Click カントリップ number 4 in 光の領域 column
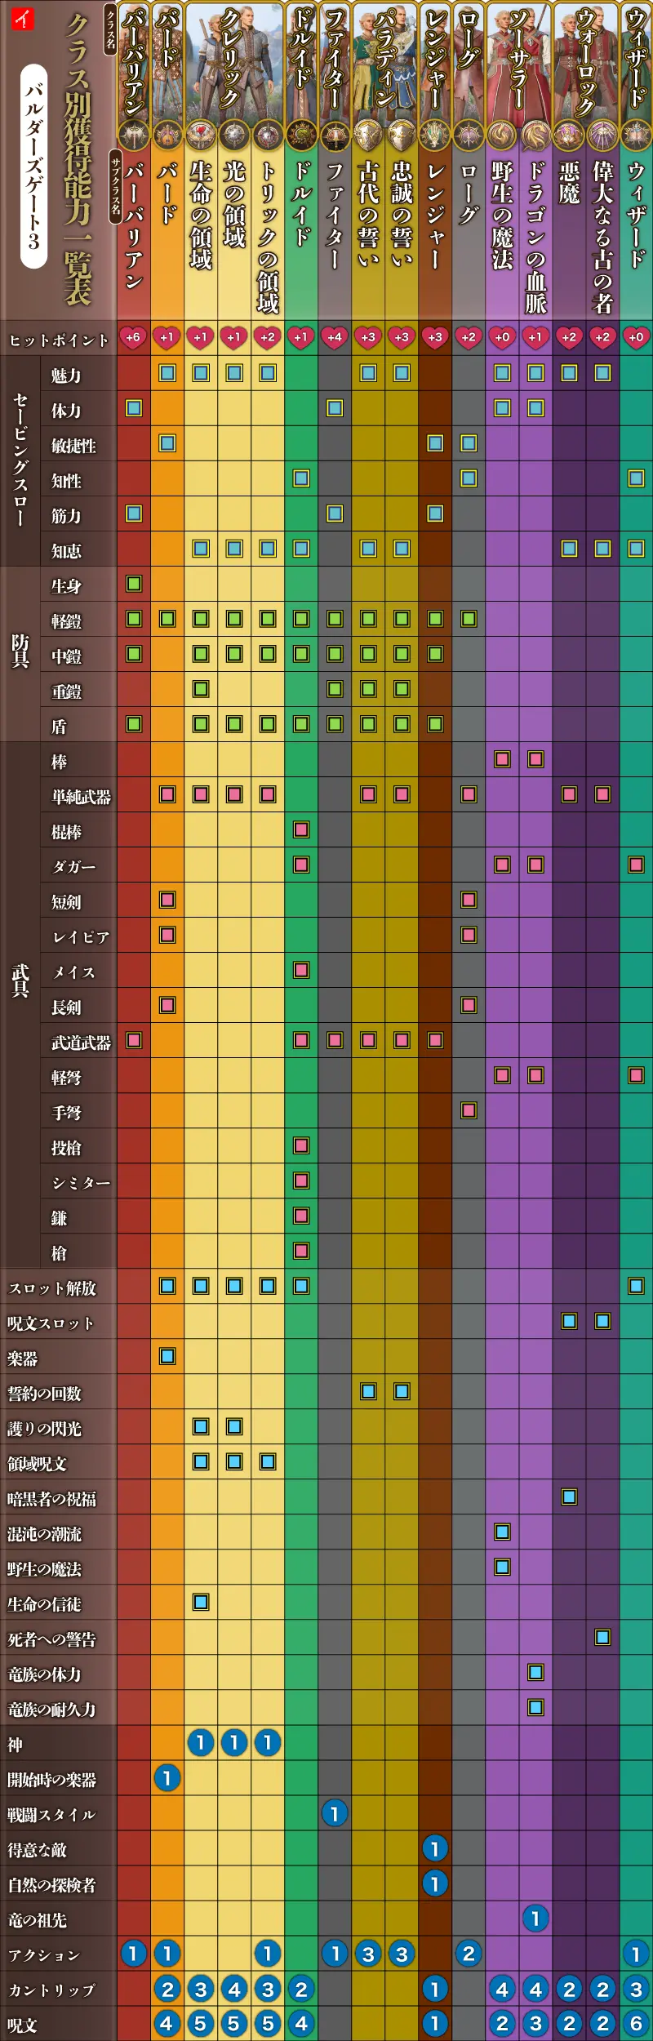 tap(234, 1989)
